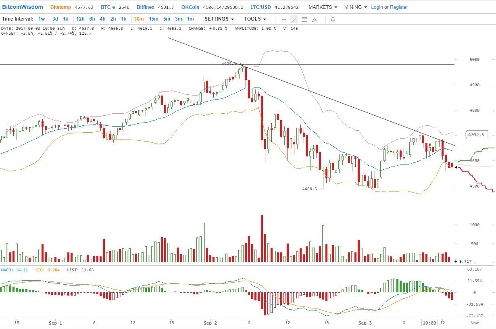Open the Bitstamp market link
The image size is (496, 329).
tap(60, 7)
